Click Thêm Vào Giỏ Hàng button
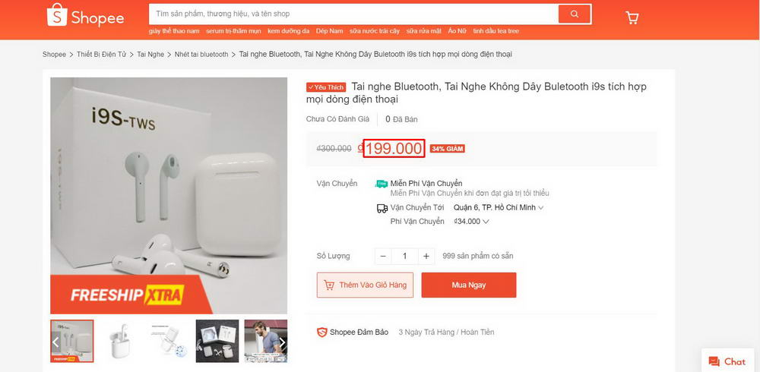 coord(365,285)
